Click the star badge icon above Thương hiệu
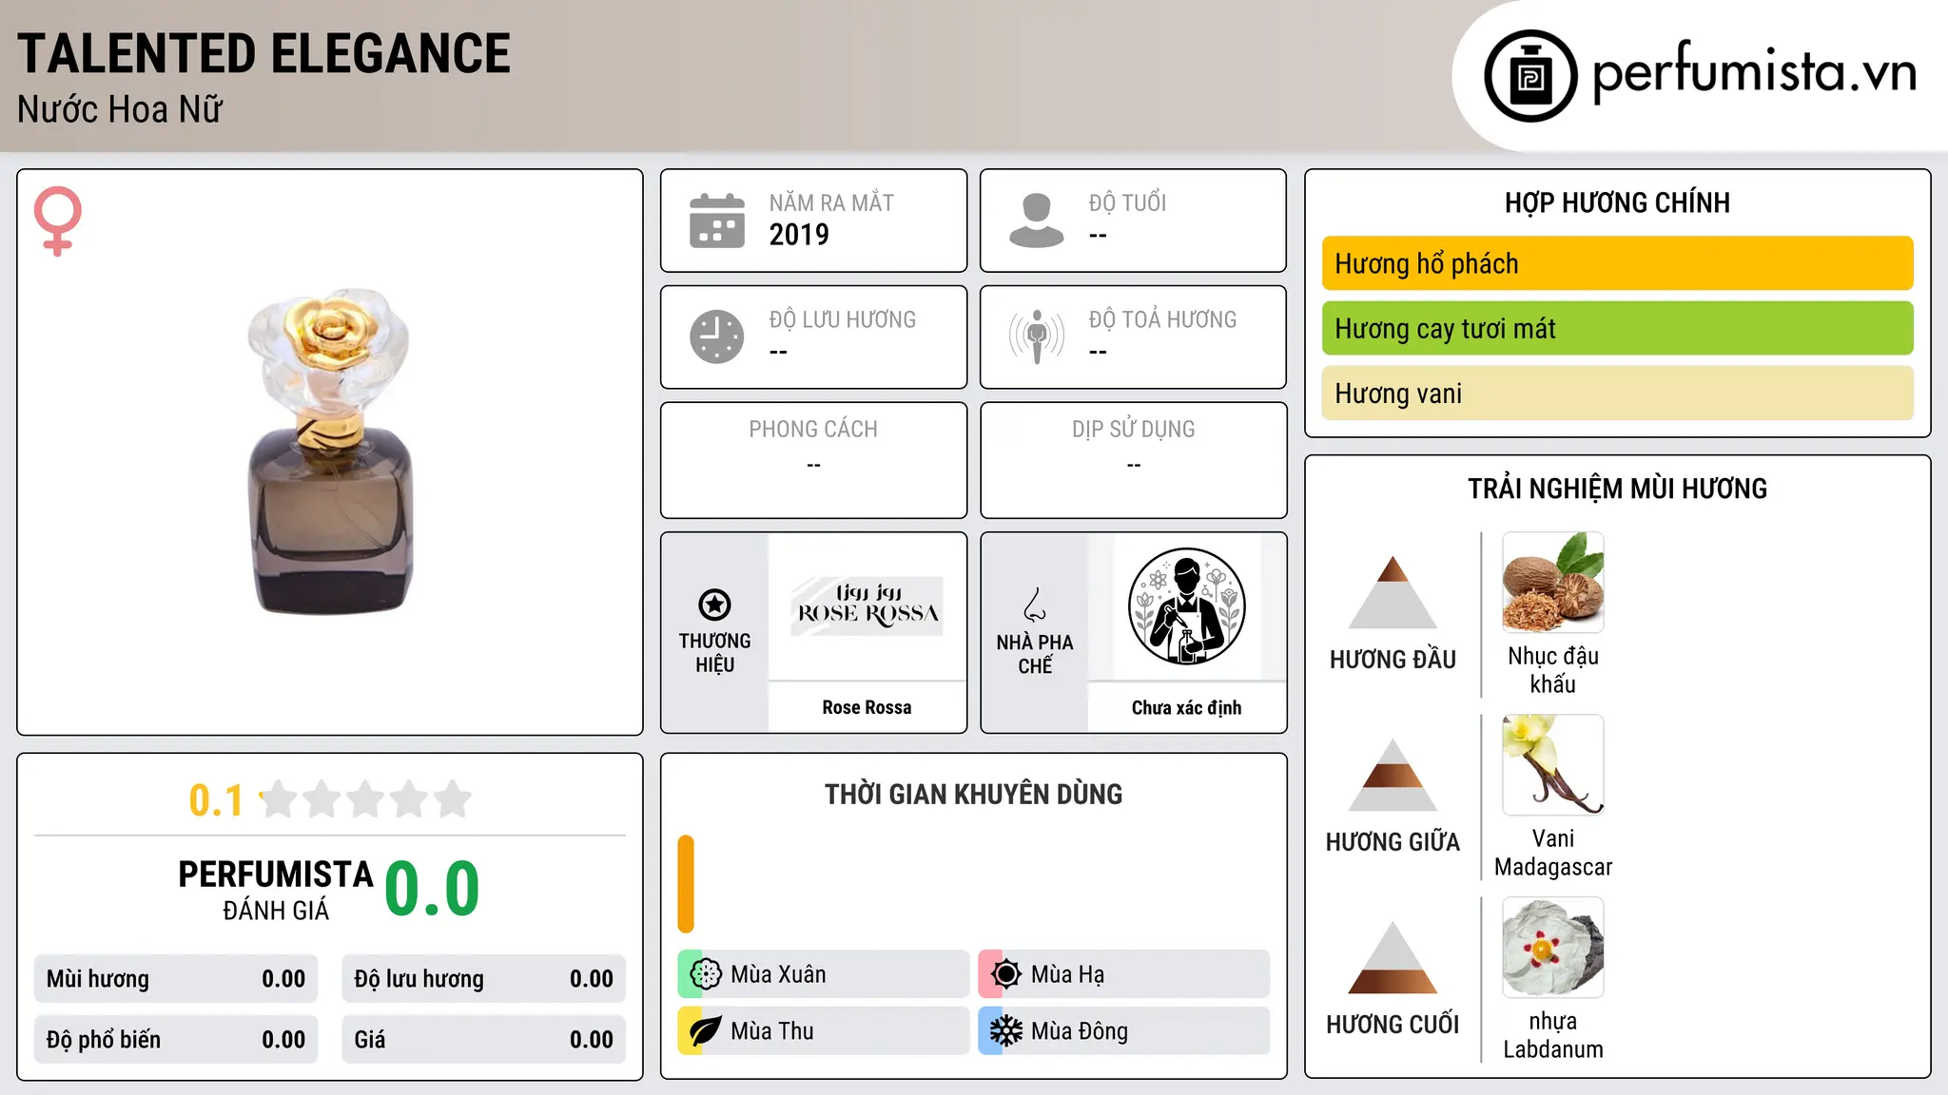1948x1095 pixels. 714,605
